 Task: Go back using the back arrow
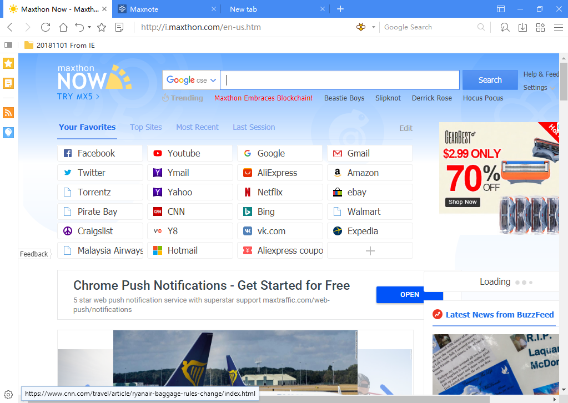coord(10,27)
